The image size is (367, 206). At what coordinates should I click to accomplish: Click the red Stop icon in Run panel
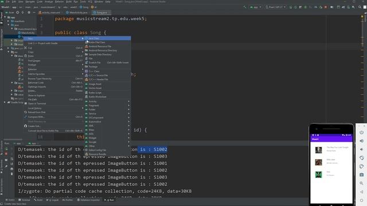[x=6, y=154]
